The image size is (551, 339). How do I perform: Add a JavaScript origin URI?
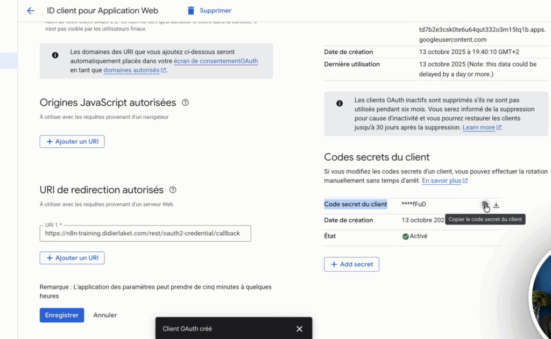click(72, 141)
